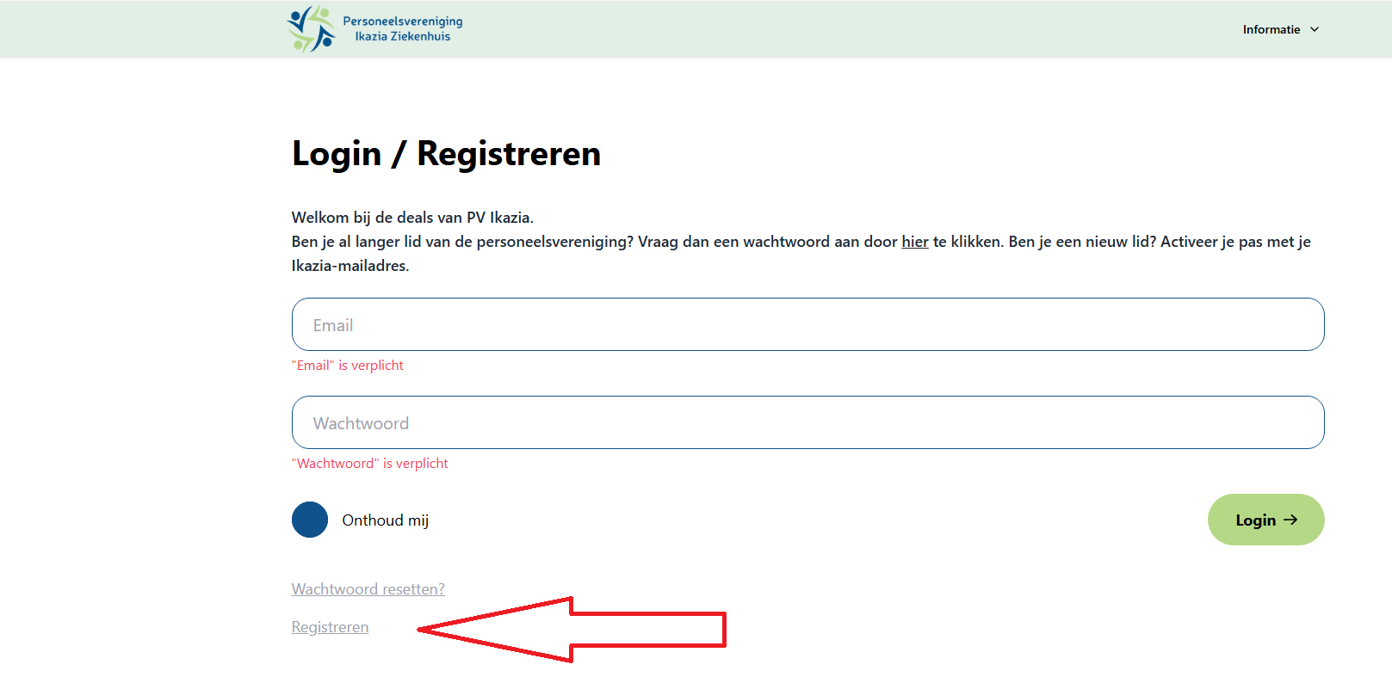Click the Personeelsvereniging Ikazia logo icon
This screenshot has width=1392, height=677.
coord(310,28)
